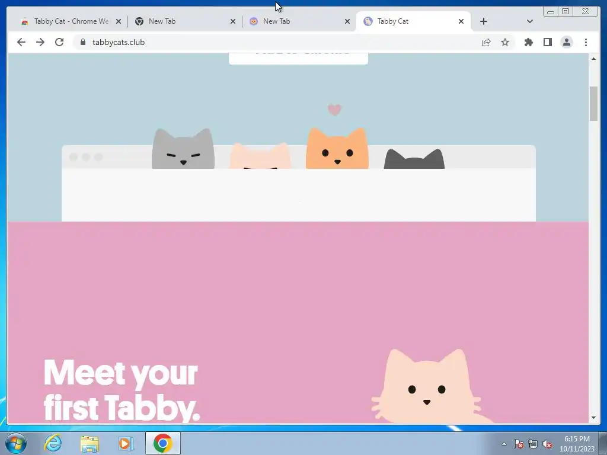Go back to the previous page

[x=21, y=42]
